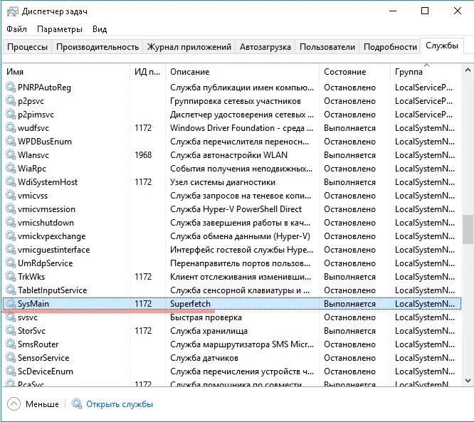Click Остановлено status in SmsRouter row

(349, 344)
